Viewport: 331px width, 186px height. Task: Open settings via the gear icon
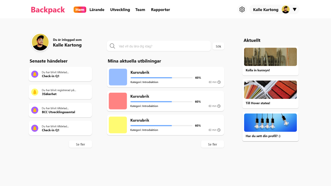[x=242, y=10]
